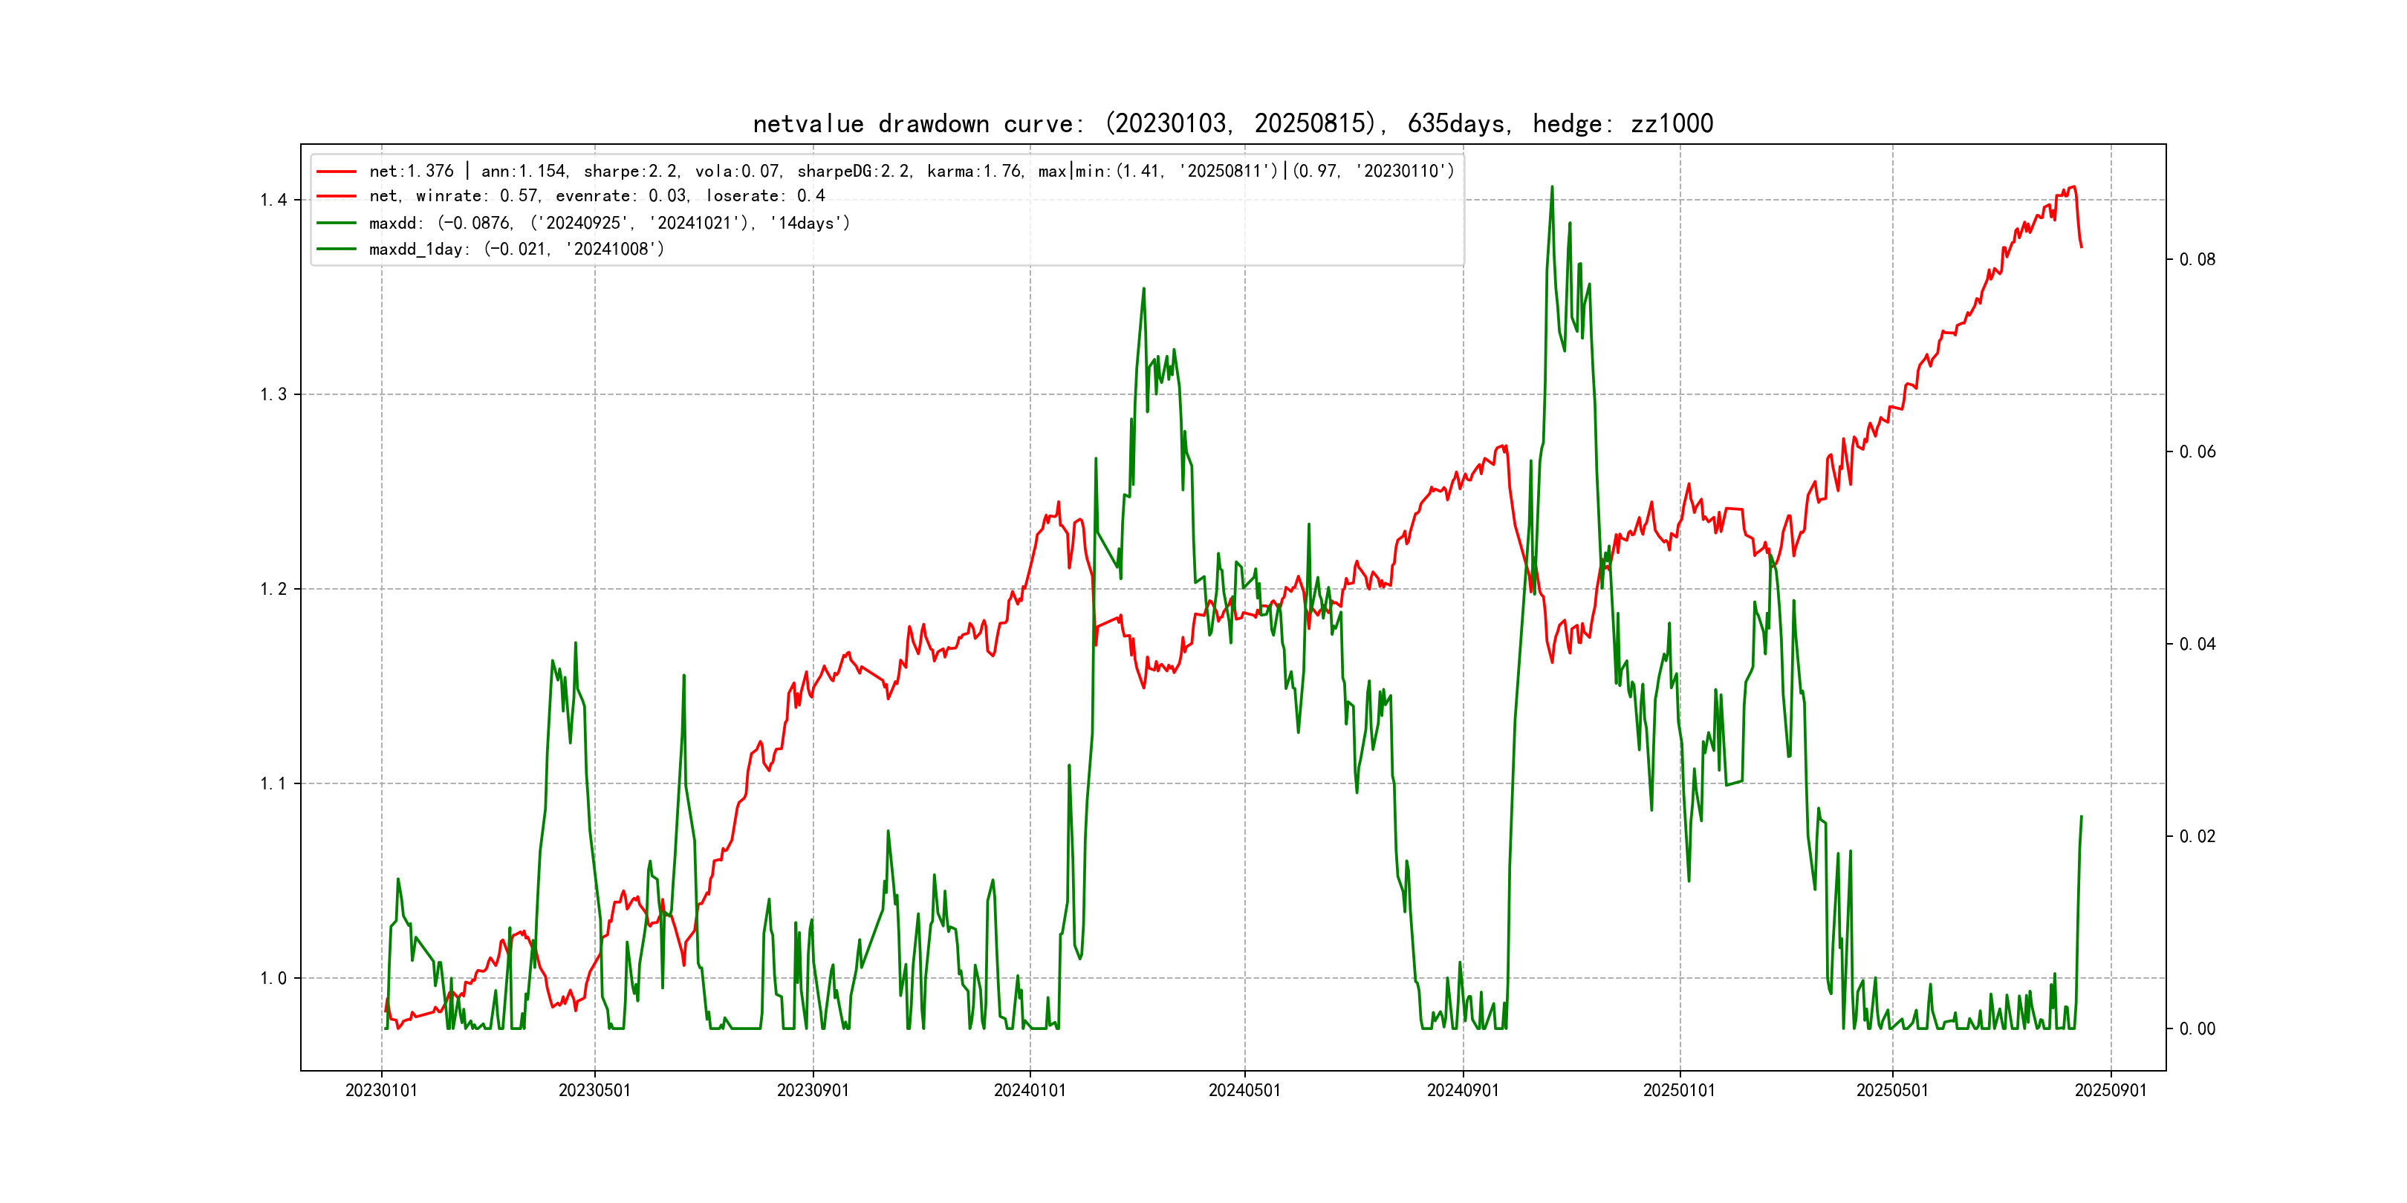Click the 20250901 x-axis tick label
The image size is (2407, 1203).
2111,1091
